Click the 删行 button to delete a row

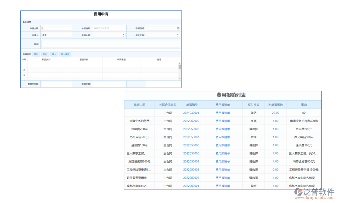(45, 54)
